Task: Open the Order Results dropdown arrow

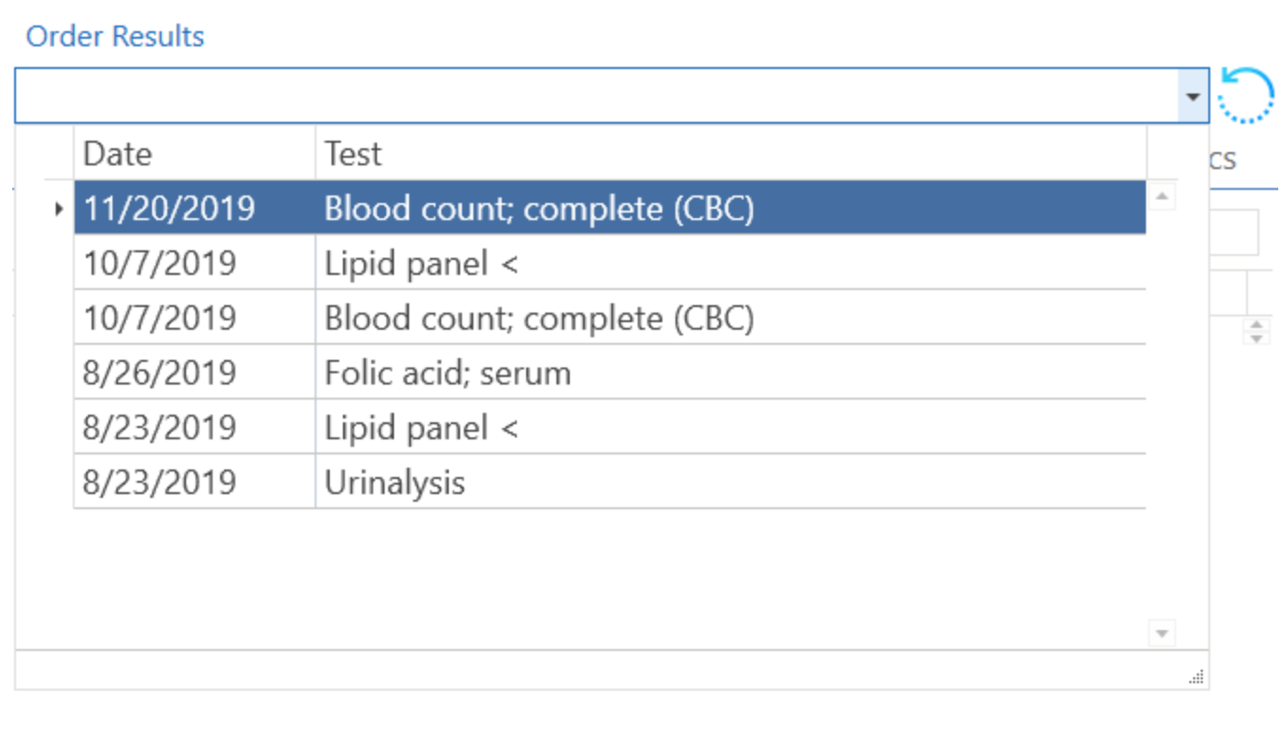Action: (x=1193, y=96)
